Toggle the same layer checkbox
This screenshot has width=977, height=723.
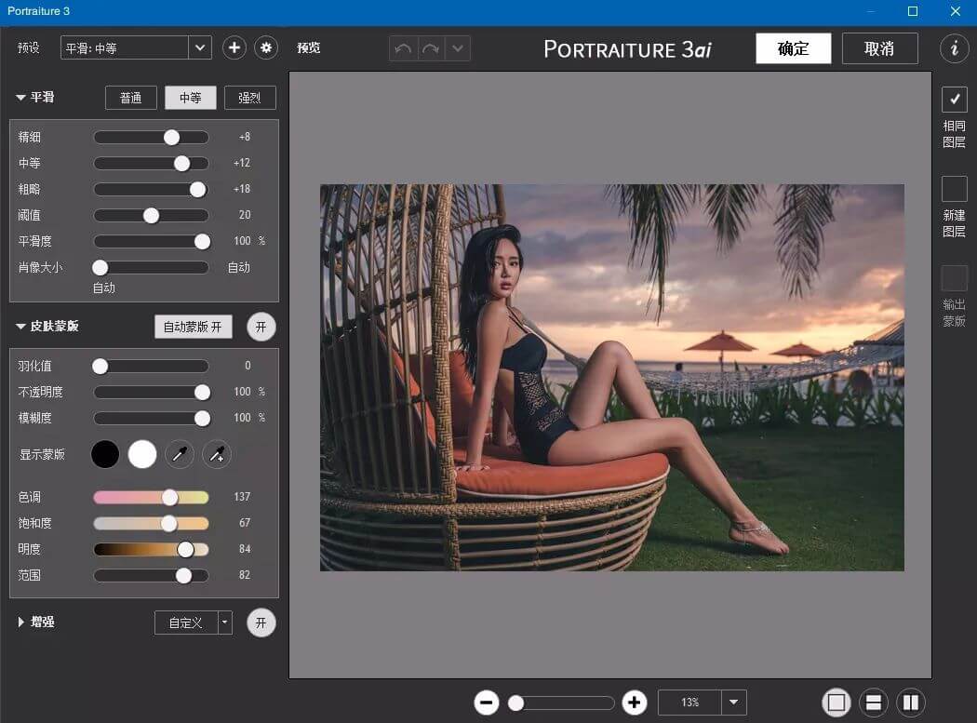pyautogui.click(x=954, y=100)
